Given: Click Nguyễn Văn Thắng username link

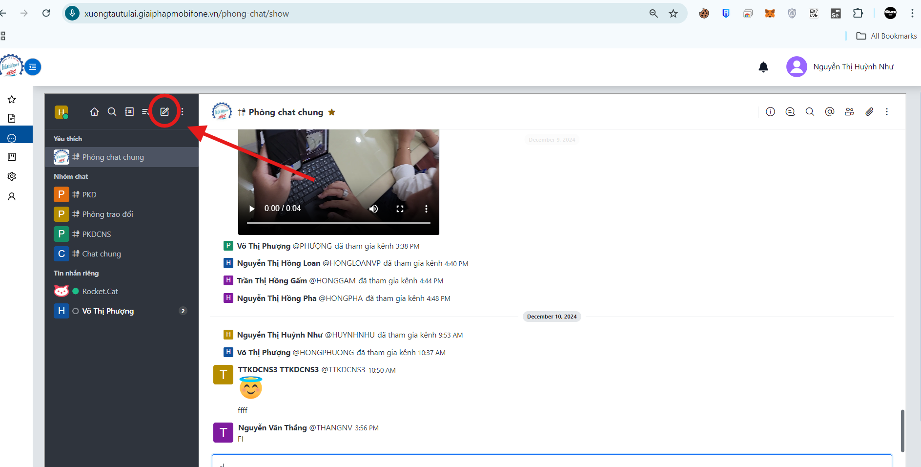Looking at the screenshot, I should [x=272, y=428].
